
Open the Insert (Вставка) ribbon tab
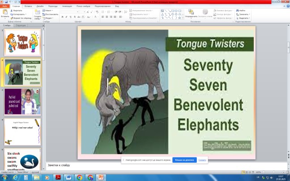click(28, 6)
